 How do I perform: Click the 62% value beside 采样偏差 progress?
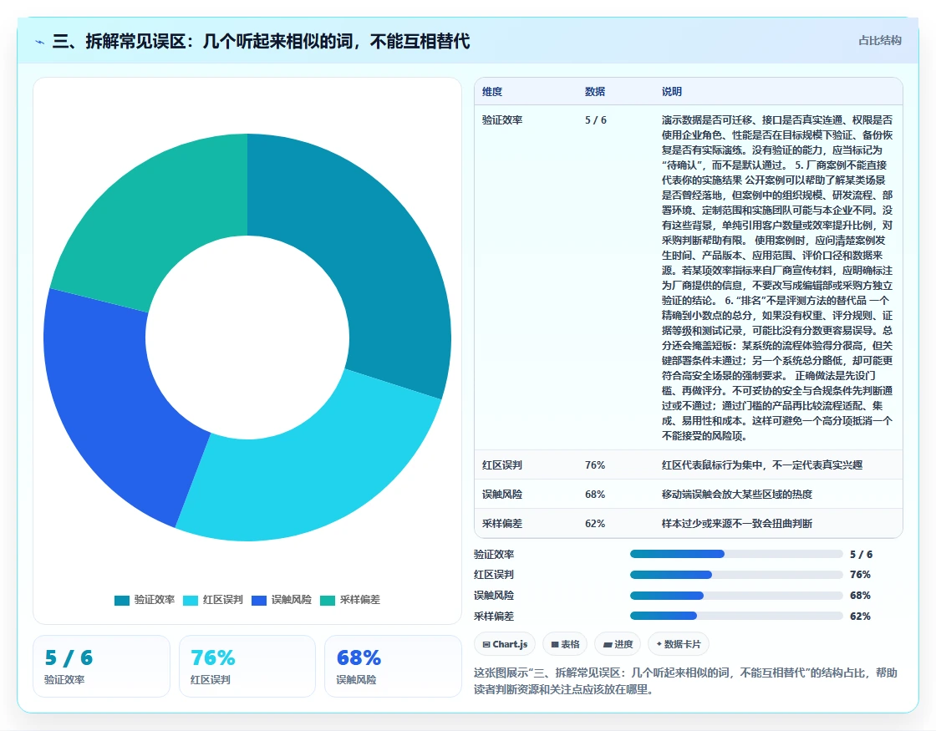click(x=860, y=617)
